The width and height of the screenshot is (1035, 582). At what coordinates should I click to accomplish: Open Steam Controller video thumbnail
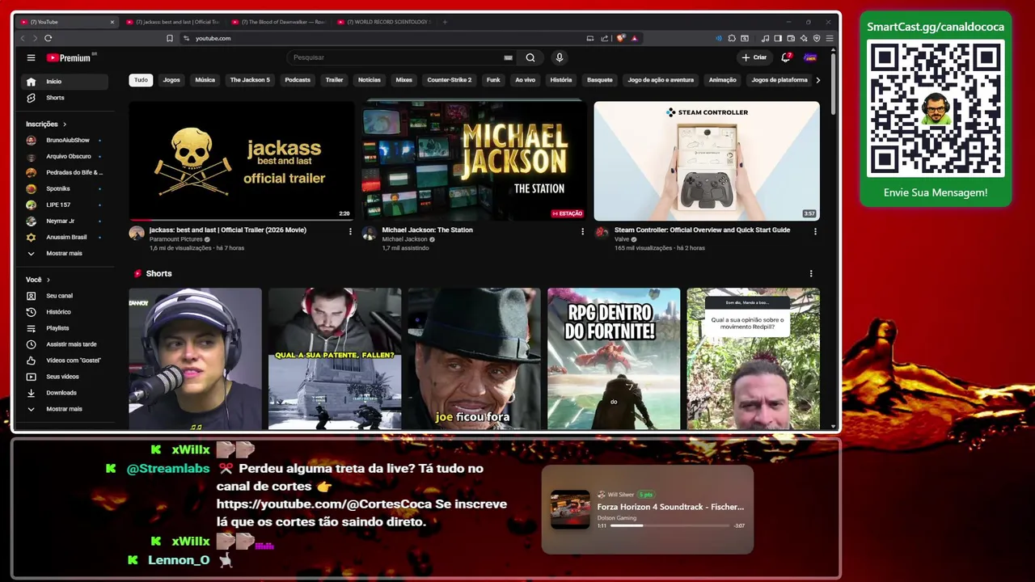pyautogui.click(x=707, y=160)
